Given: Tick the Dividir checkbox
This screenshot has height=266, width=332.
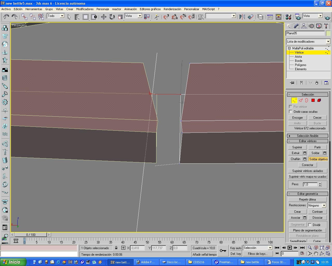Looking at the screenshot, I should tap(310, 225).
